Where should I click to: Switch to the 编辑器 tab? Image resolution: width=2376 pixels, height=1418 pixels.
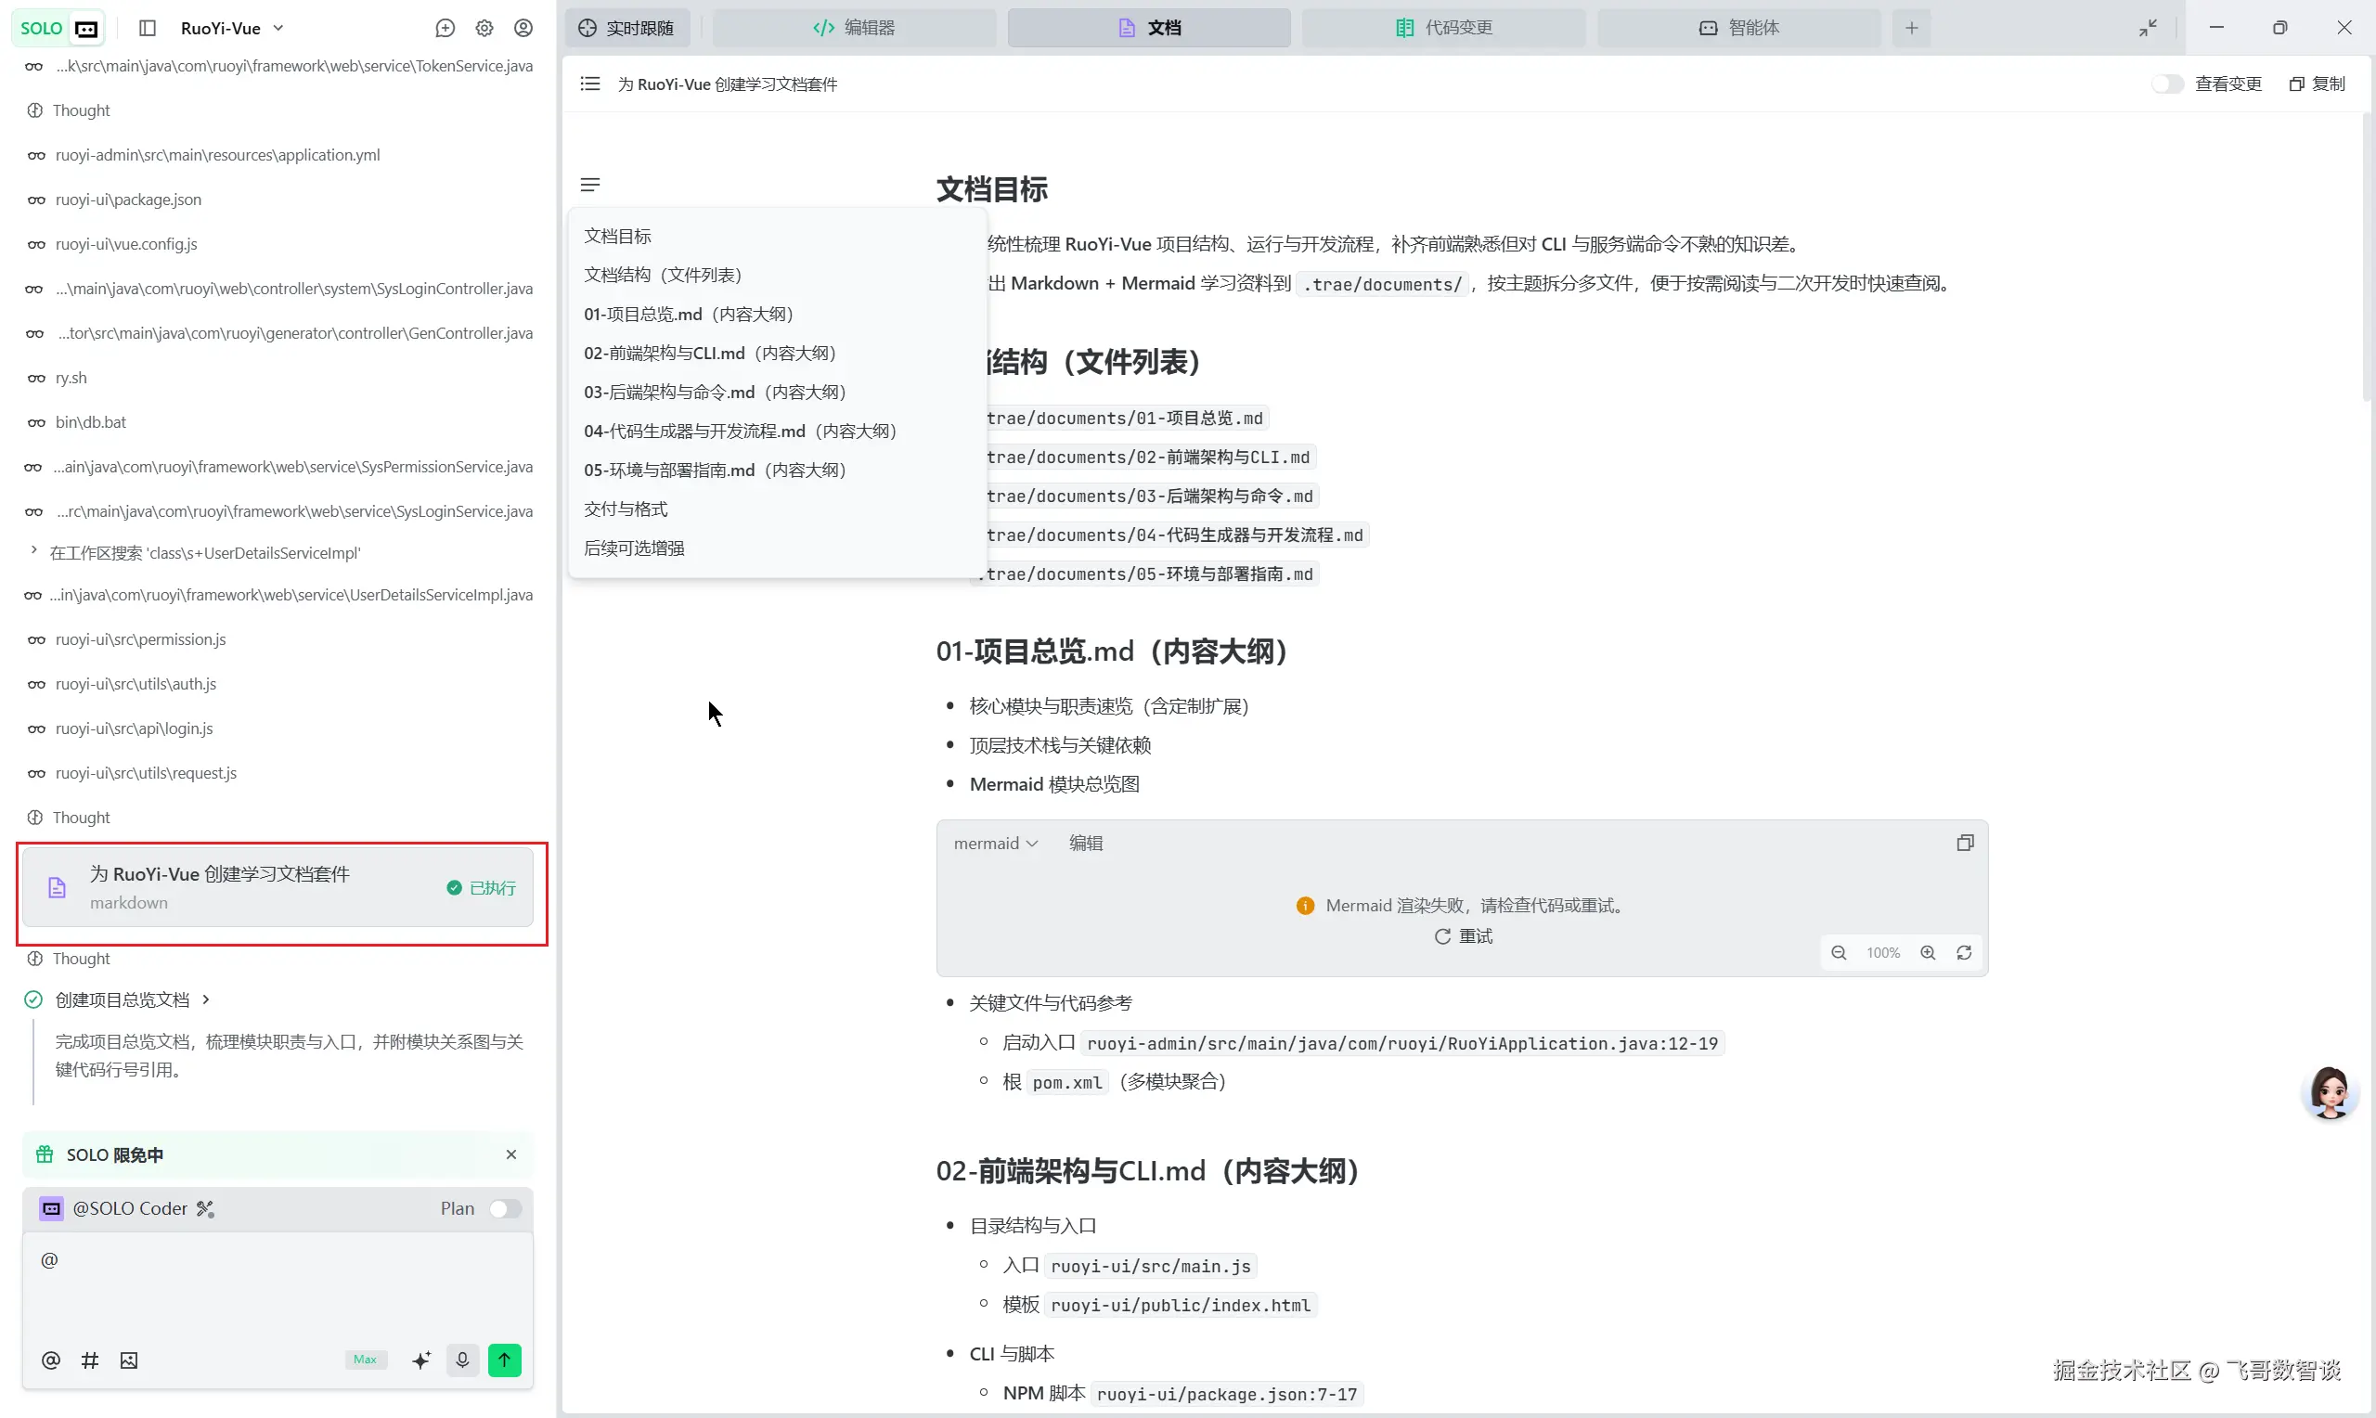pyautogui.click(x=854, y=28)
